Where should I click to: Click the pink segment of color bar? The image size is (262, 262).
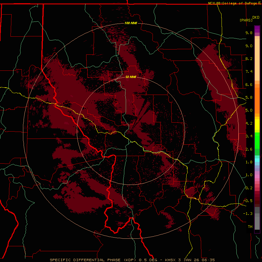(257, 176)
